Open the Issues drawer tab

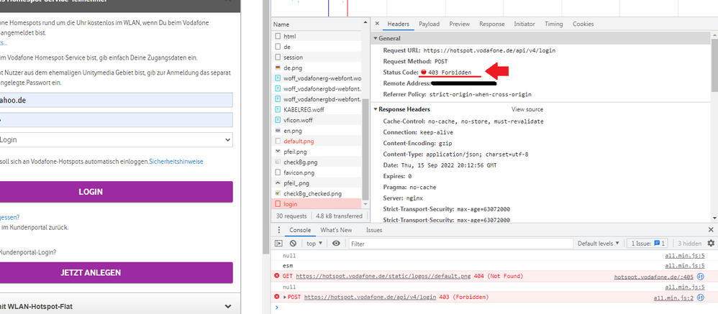tap(374, 230)
